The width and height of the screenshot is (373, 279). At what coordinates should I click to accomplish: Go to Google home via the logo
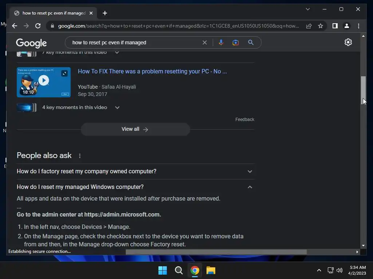(31, 43)
